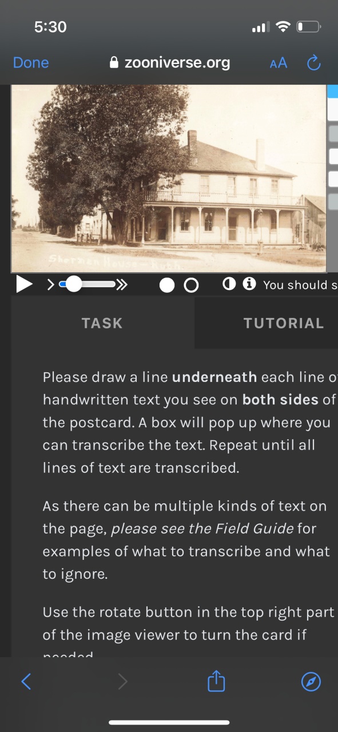Switch to the TASK tab
The height and width of the screenshot is (732, 338).
point(102,323)
